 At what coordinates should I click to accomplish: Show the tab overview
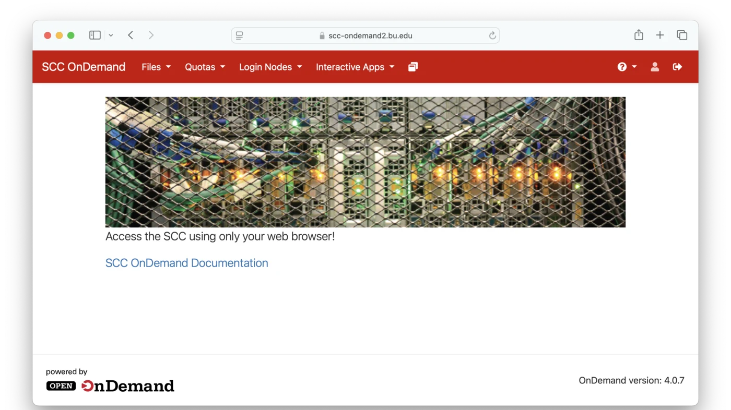pos(682,35)
